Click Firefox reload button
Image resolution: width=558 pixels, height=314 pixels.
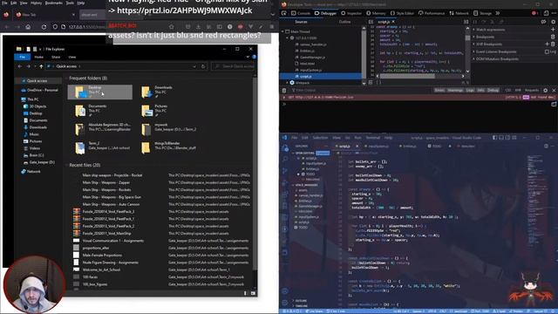coord(44,27)
